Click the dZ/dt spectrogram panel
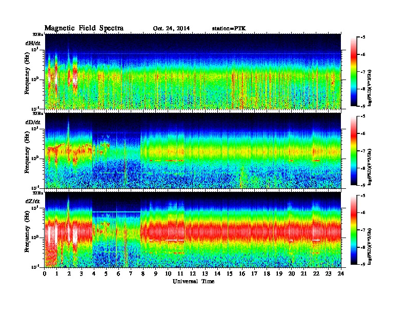Viewport: 406px width, 314px height. tap(193, 230)
